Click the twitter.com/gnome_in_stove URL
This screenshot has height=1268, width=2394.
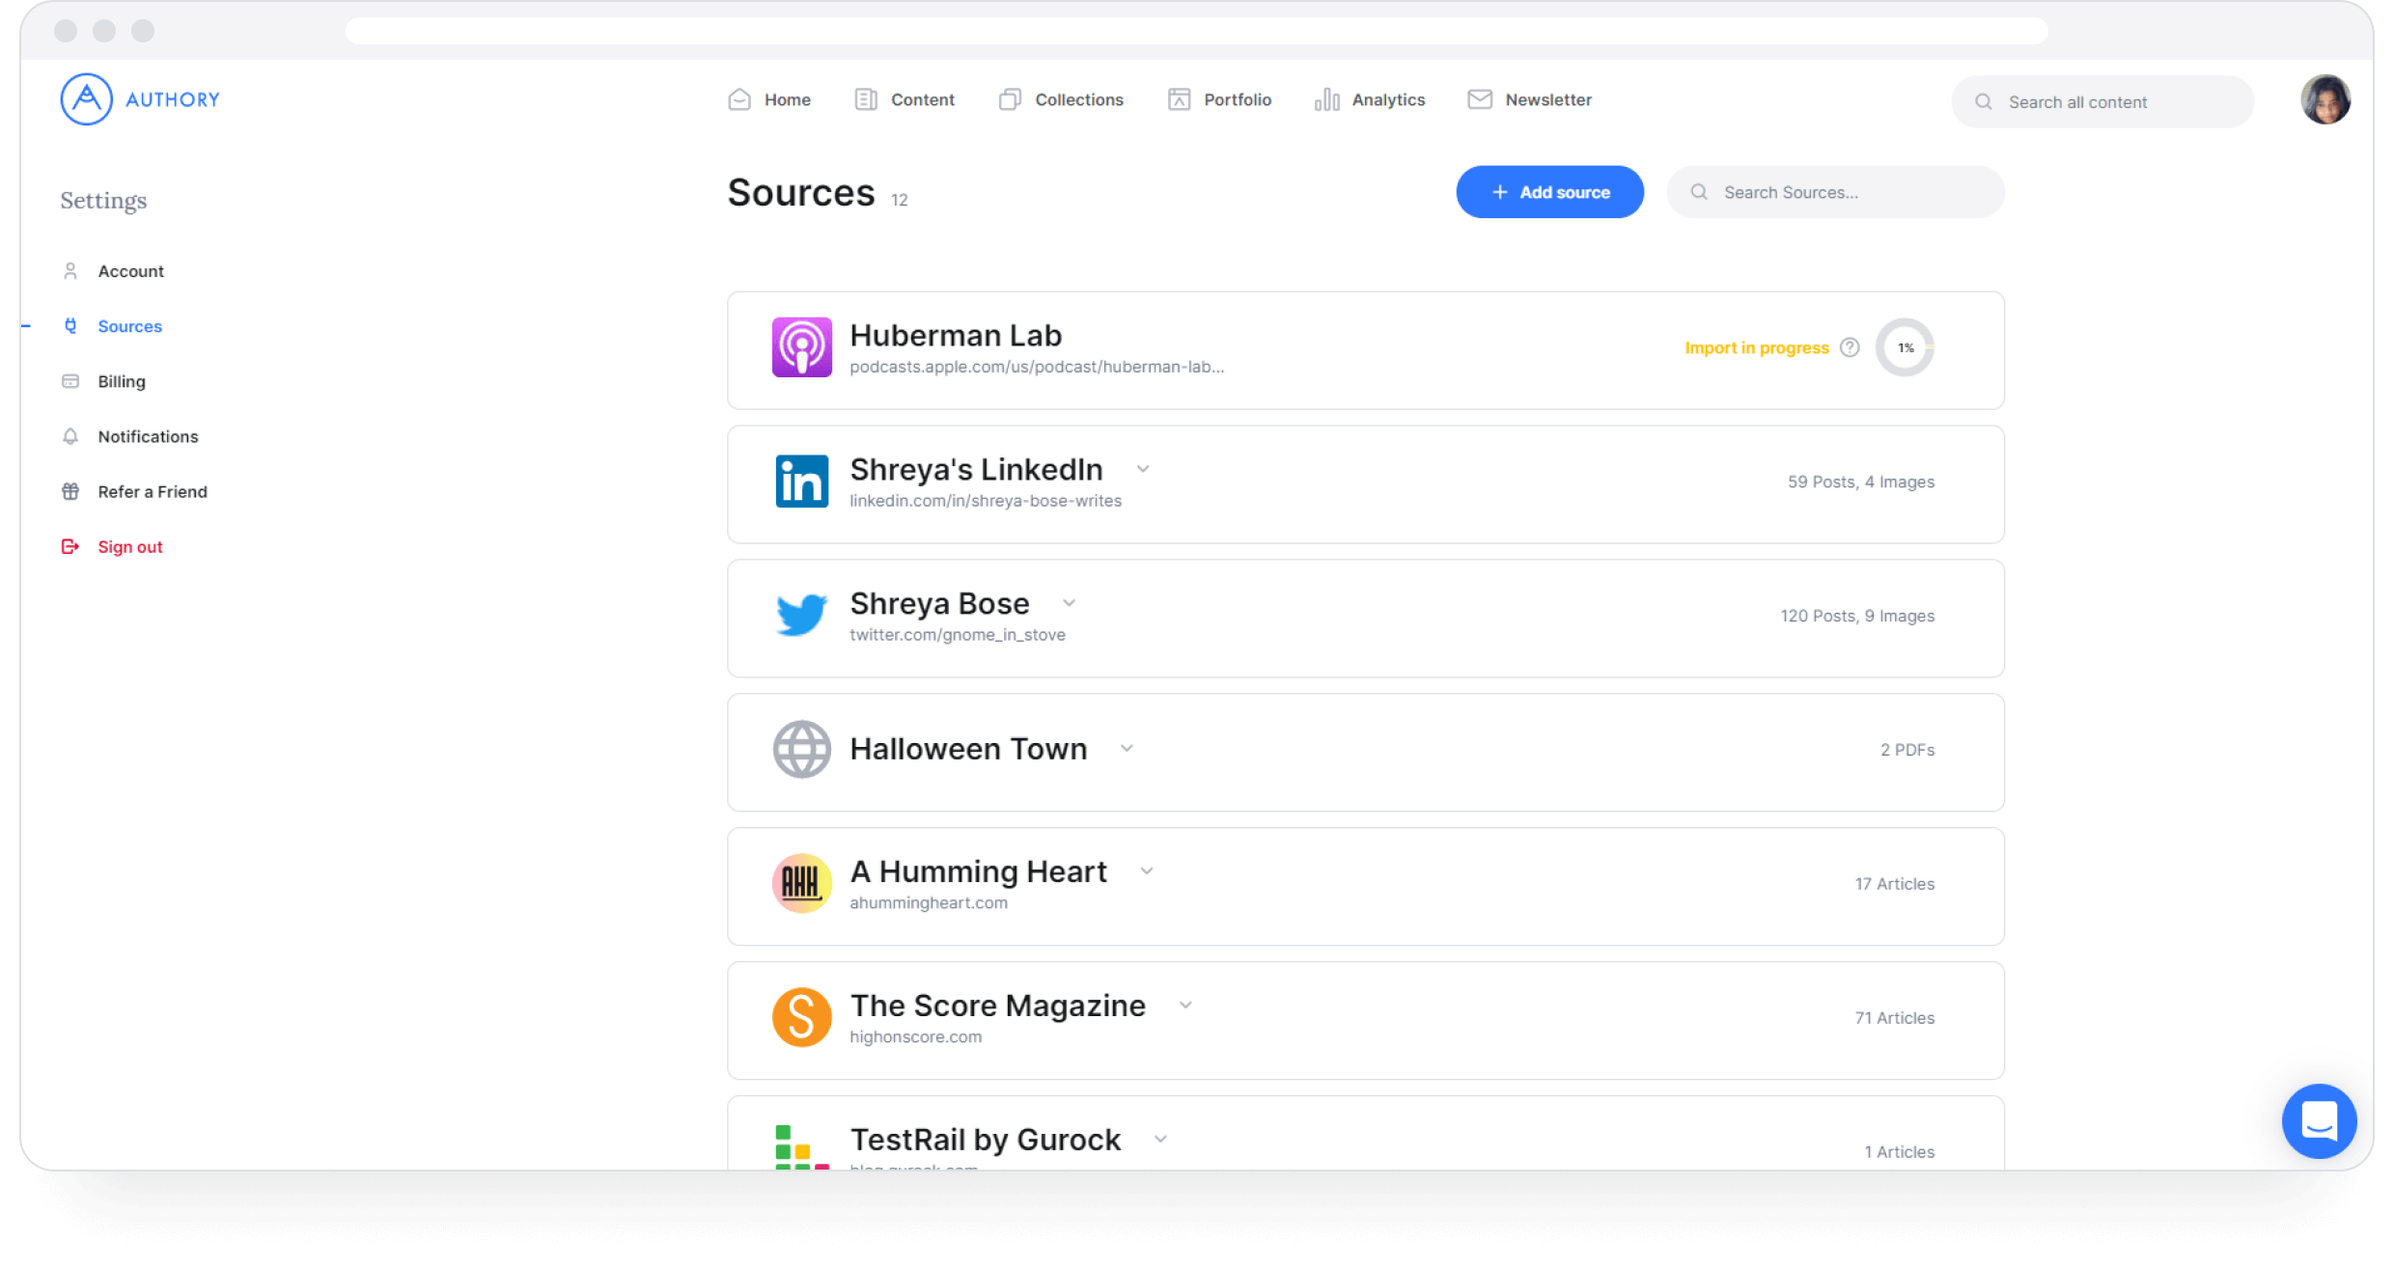click(958, 635)
